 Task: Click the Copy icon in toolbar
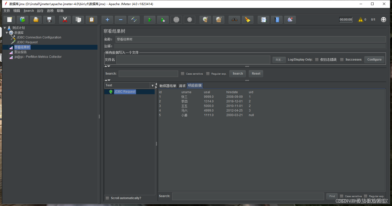coord(78,20)
